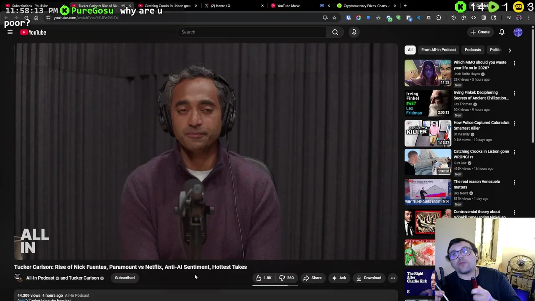Image resolution: width=535 pixels, height=301 pixels.
Task: Open a new browser tab with plus
Action: [x=405, y=6]
